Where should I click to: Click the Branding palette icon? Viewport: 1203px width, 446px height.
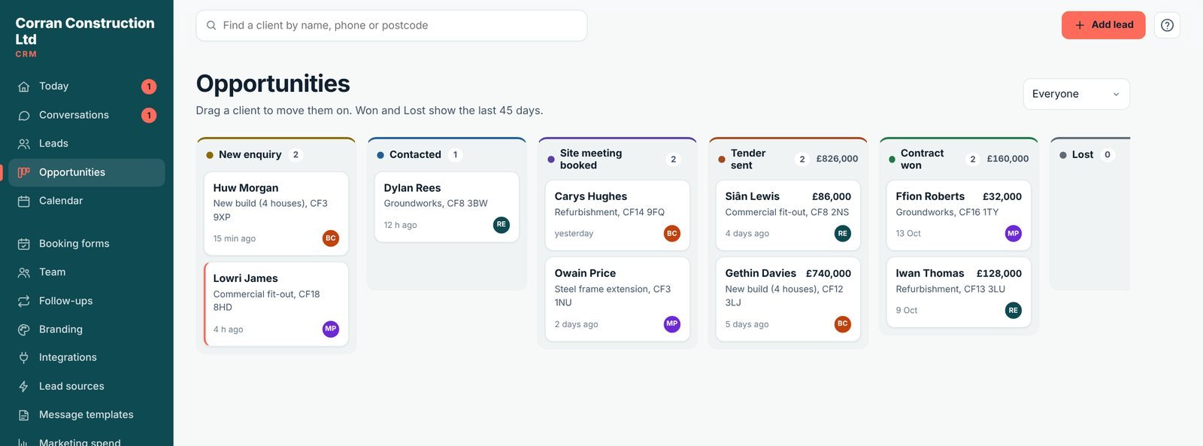point(24,329)
